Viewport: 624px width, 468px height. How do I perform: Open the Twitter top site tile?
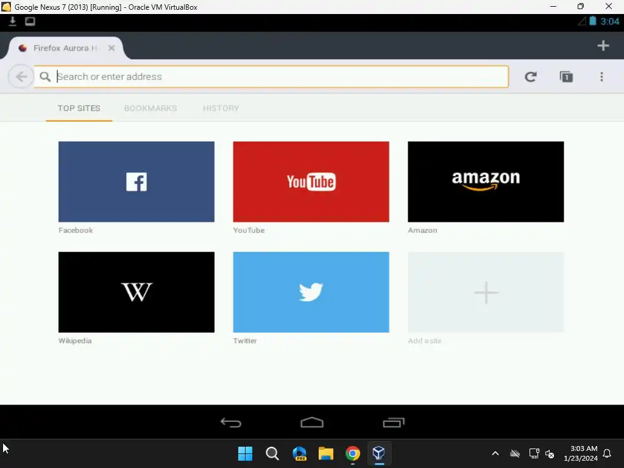pyautogui.click(x=311, y=292)
